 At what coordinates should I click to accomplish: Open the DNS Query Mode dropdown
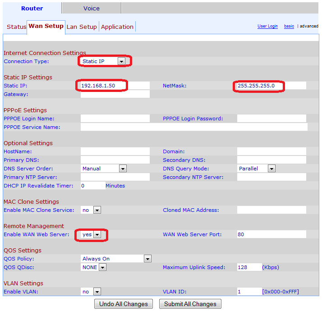(256, 169)
